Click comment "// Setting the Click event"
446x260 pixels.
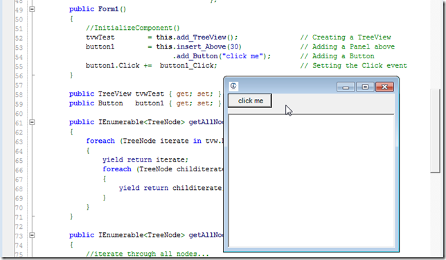[354, 65]
